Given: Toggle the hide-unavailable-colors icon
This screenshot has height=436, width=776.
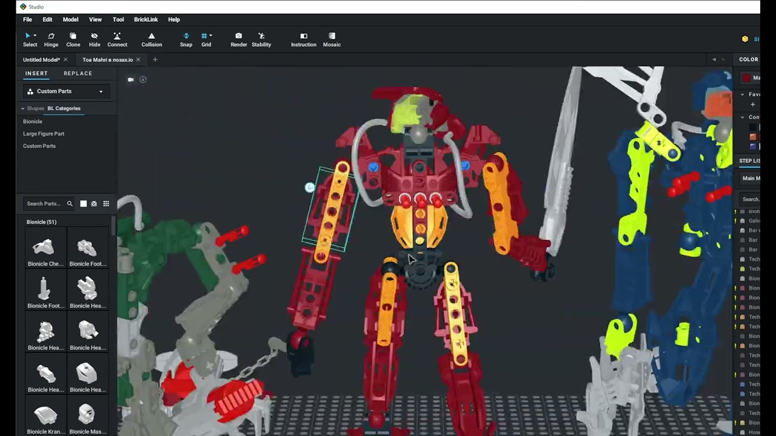Looking at the screenshot, I should pyautogui.click(x=94, y=204).
